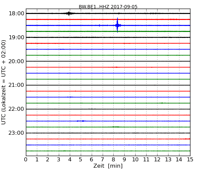Click the 19:00 time label
Viewport: 216px width, 173px height.
16,37
